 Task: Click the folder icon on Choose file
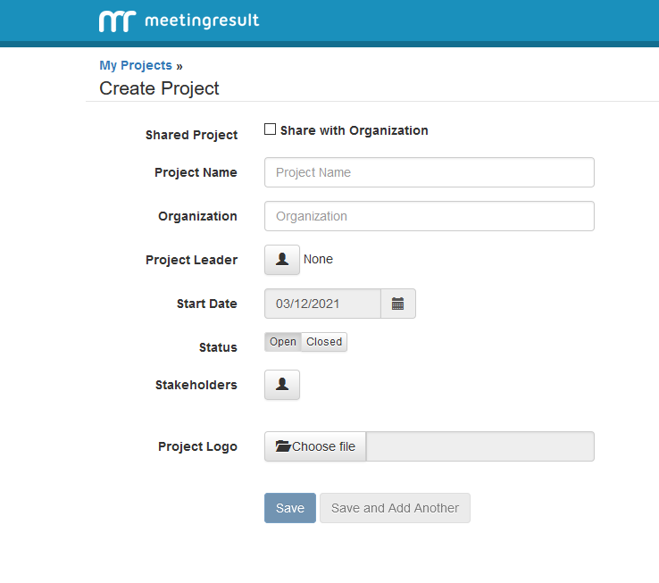(x=283, y=446)
